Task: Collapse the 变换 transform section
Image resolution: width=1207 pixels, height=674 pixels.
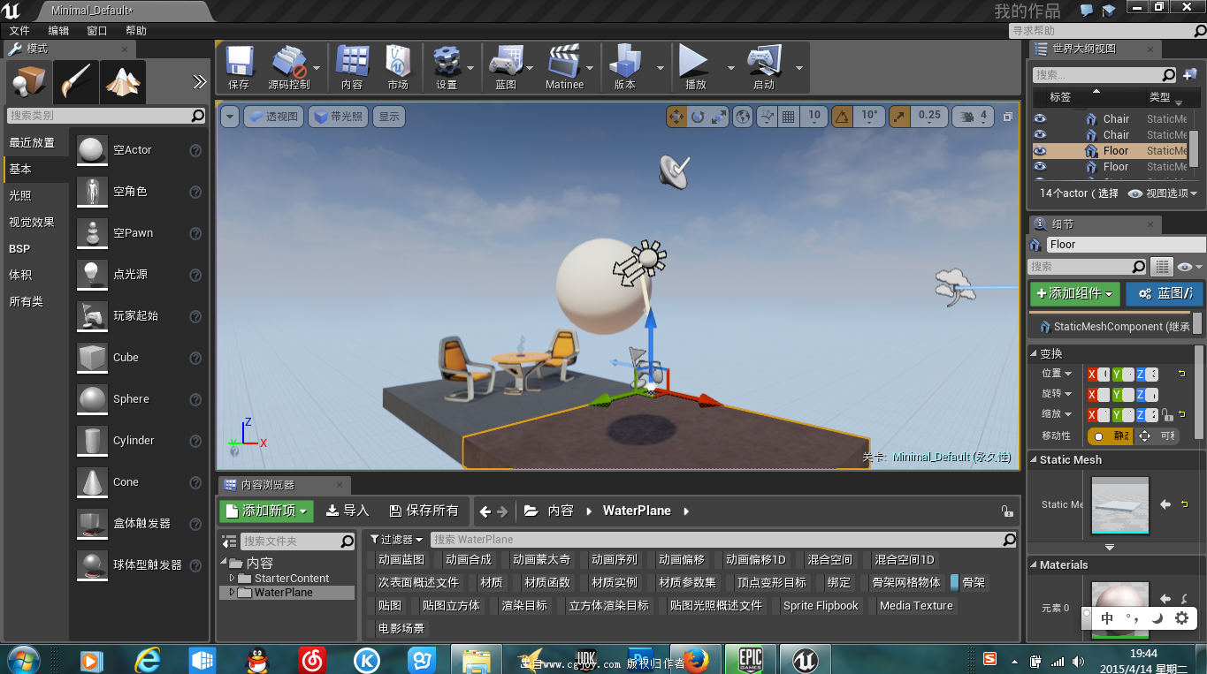Action: 1034,353
